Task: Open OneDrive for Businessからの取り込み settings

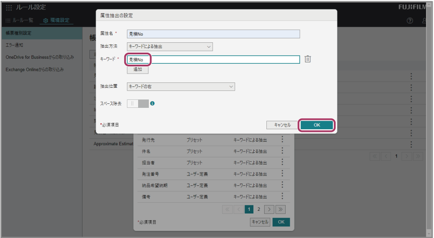Action: coord(42,57)
